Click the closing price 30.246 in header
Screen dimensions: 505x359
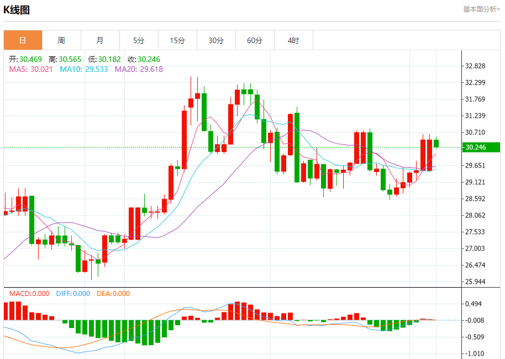pyautogui.click(x=149, y=59)
